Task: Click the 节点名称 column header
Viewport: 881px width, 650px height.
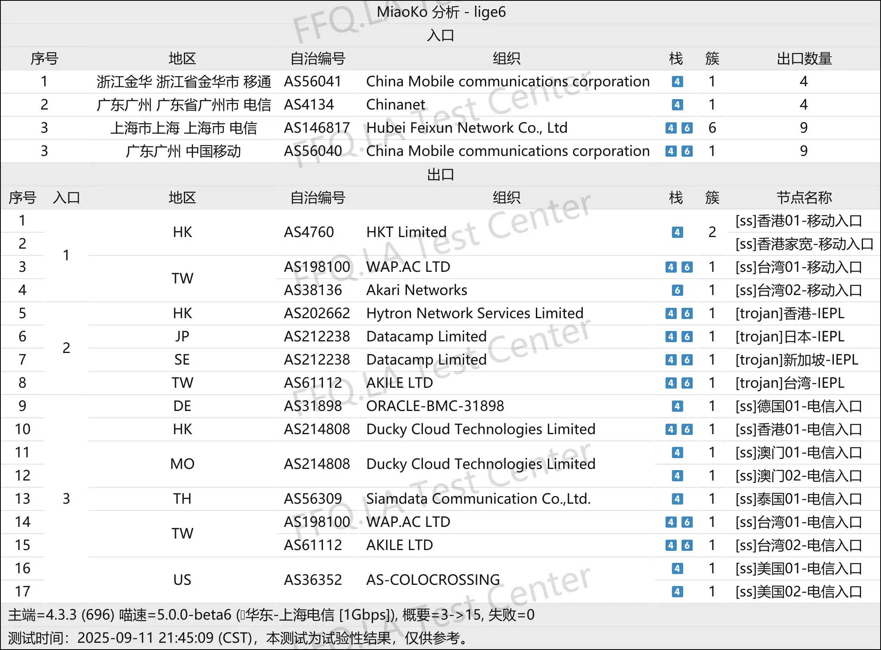Action: click(804, 197)
